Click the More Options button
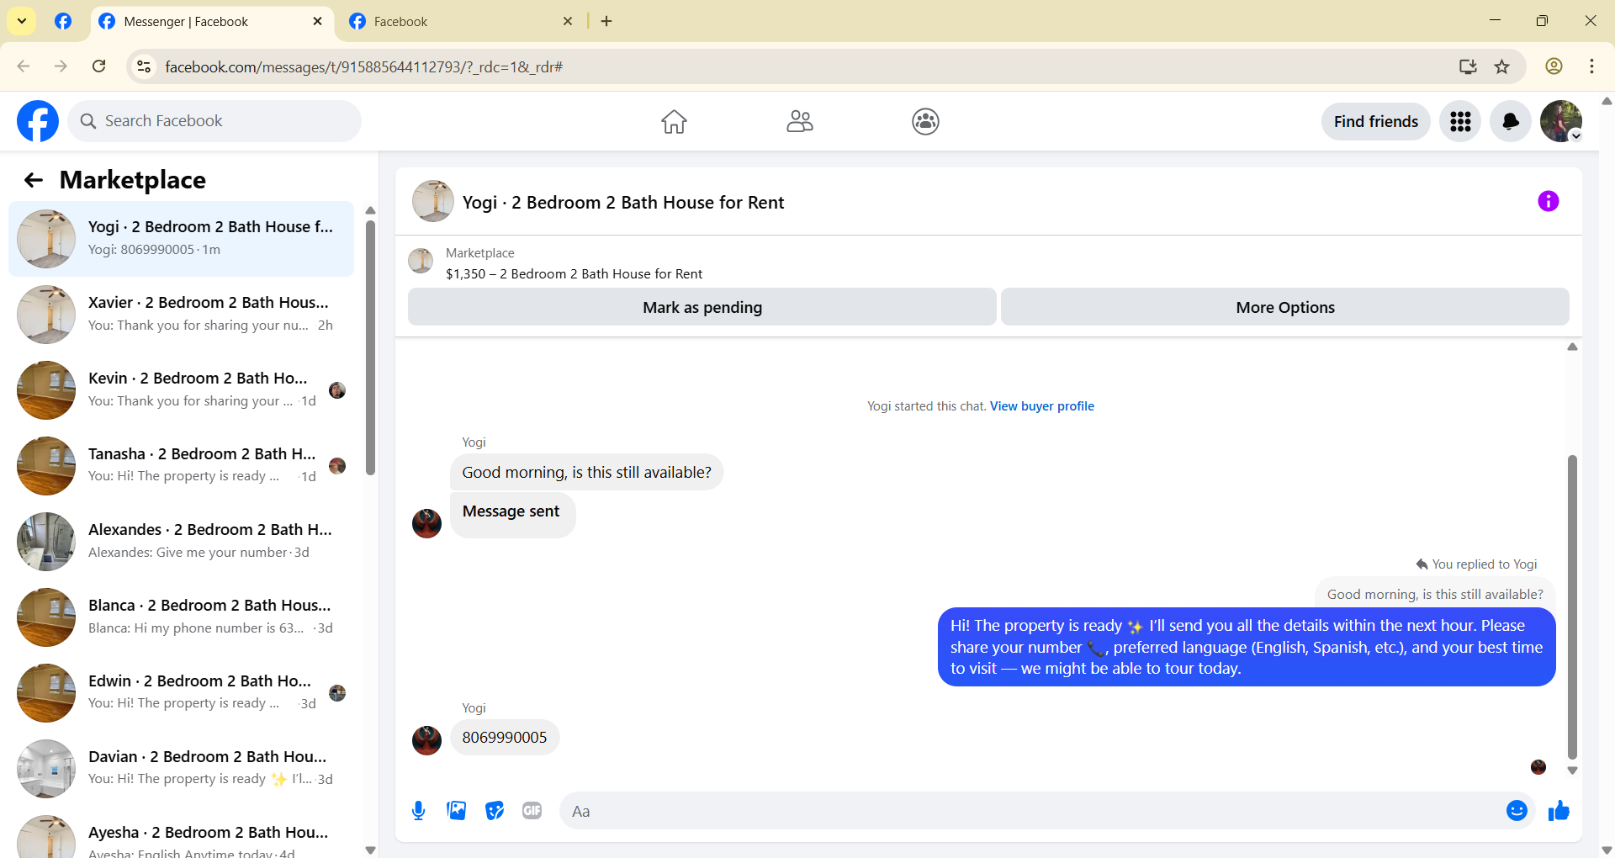This screenshot has height=858, width=1615. 1285,307
